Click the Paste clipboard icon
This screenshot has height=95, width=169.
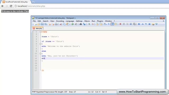click(x=68, y=24)
